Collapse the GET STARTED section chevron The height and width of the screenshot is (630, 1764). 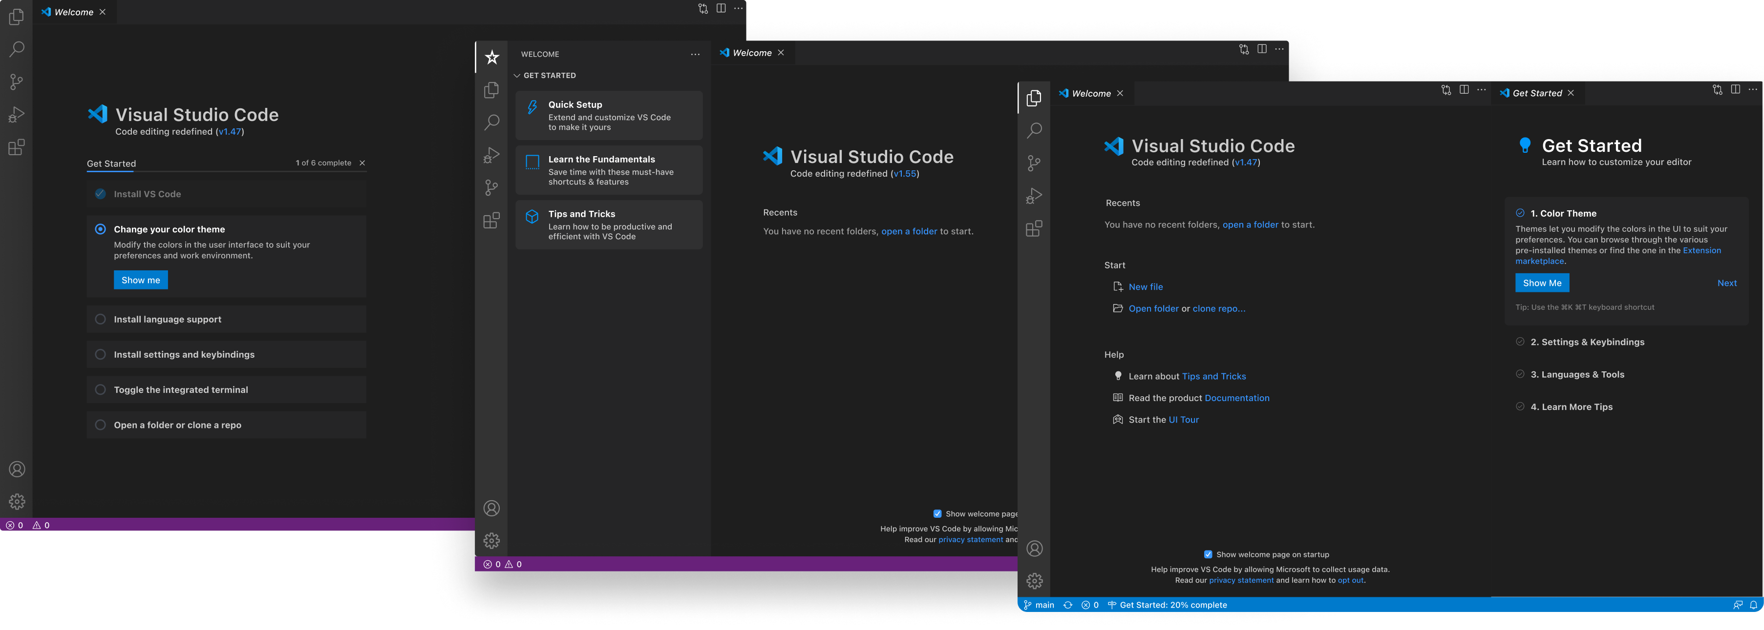[x=517, y=76]
